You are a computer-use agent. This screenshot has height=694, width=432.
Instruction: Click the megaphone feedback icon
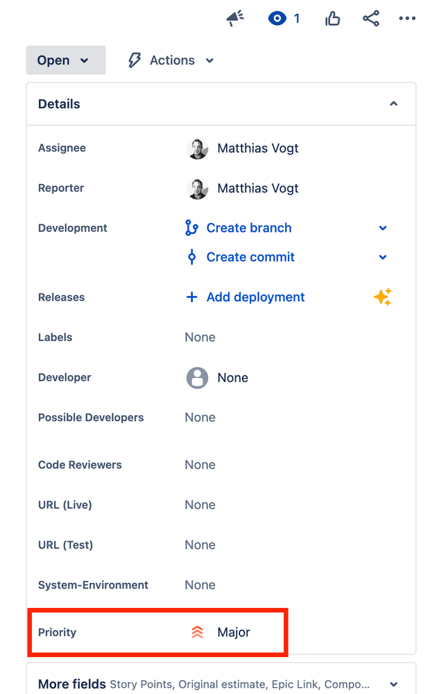pos(235,19)
